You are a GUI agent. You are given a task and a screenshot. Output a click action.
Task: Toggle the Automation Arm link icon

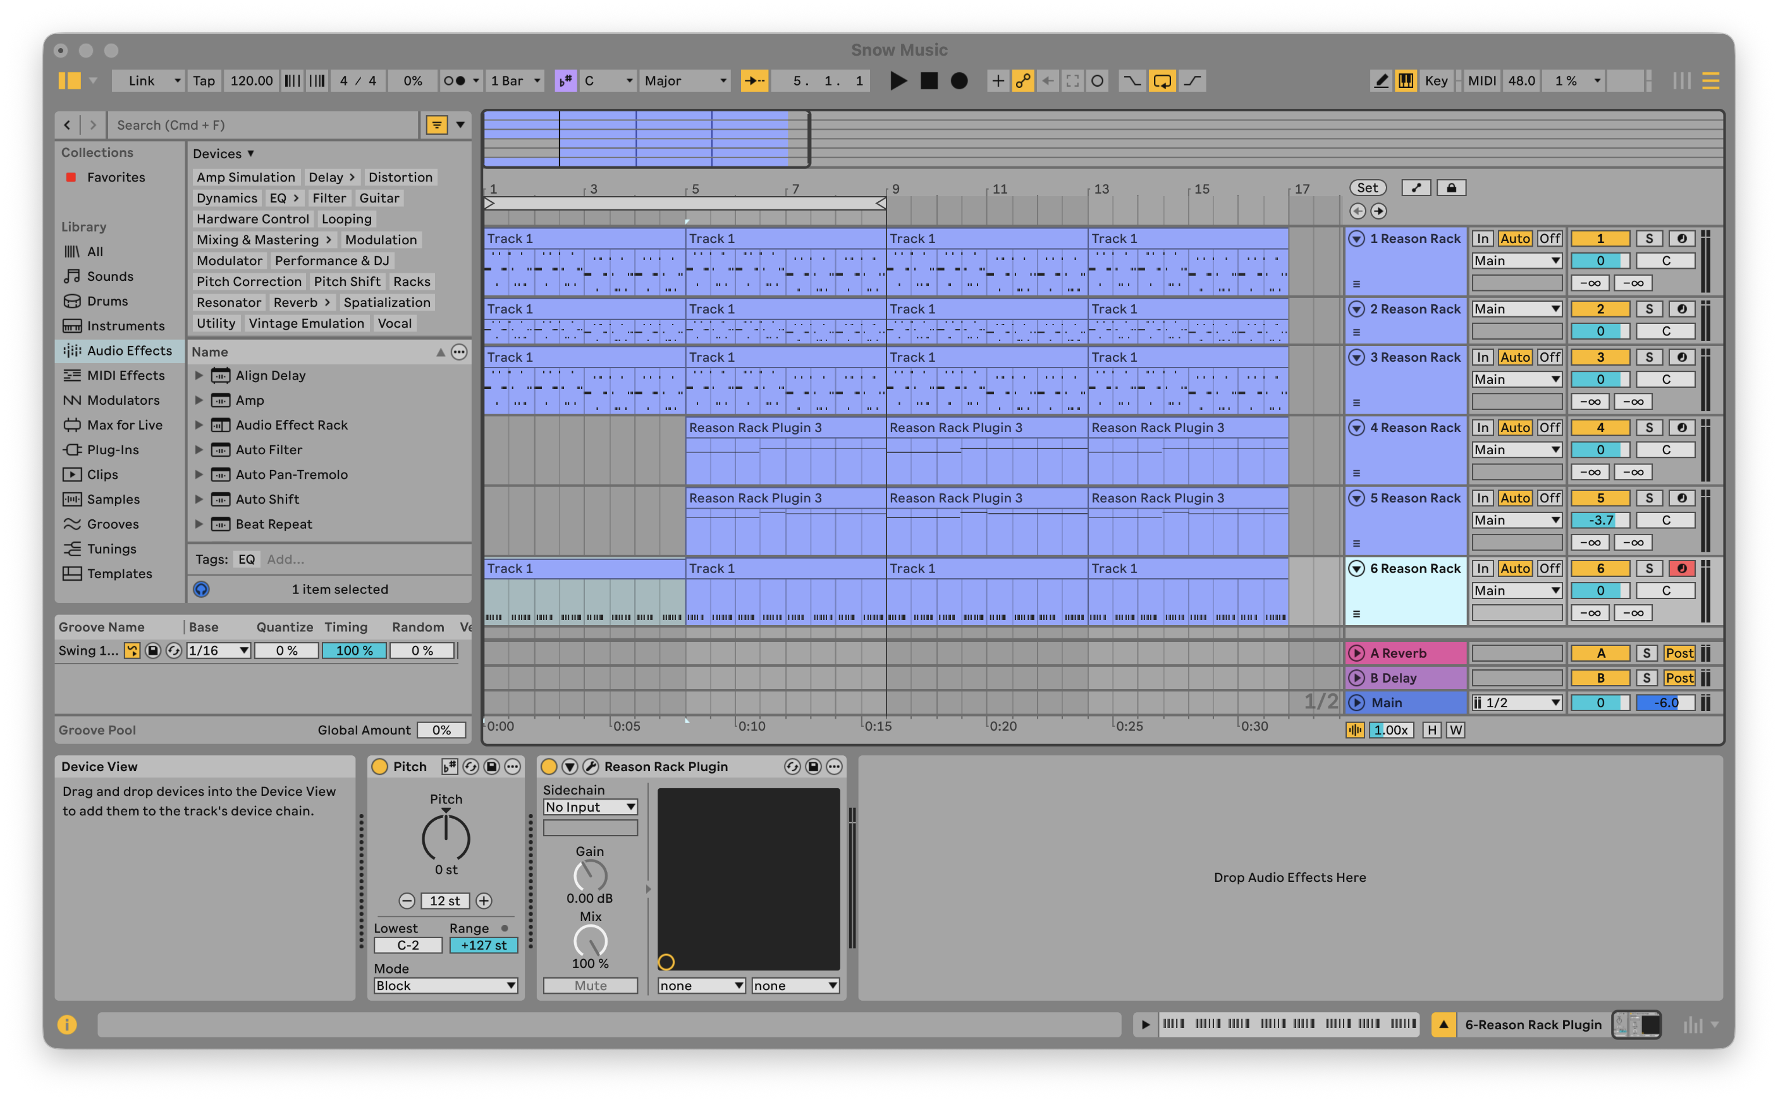(x=1022, y=81)
